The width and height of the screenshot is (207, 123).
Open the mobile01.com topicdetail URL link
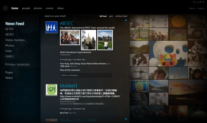coord(90,96)
